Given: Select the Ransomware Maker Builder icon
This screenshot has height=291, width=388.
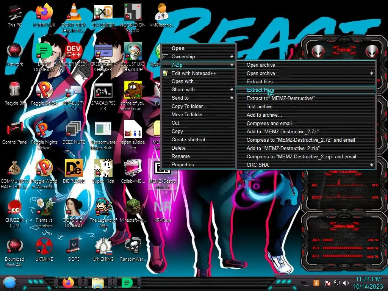Looking at the screenshot, I should pyautogui.click(x=103, y=135).
